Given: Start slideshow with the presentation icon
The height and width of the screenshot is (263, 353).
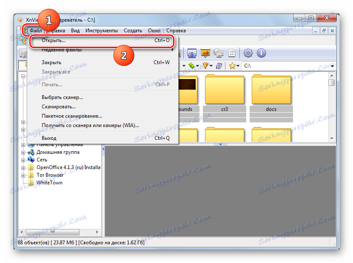Looking at the screenshot, I should (205, 53).
